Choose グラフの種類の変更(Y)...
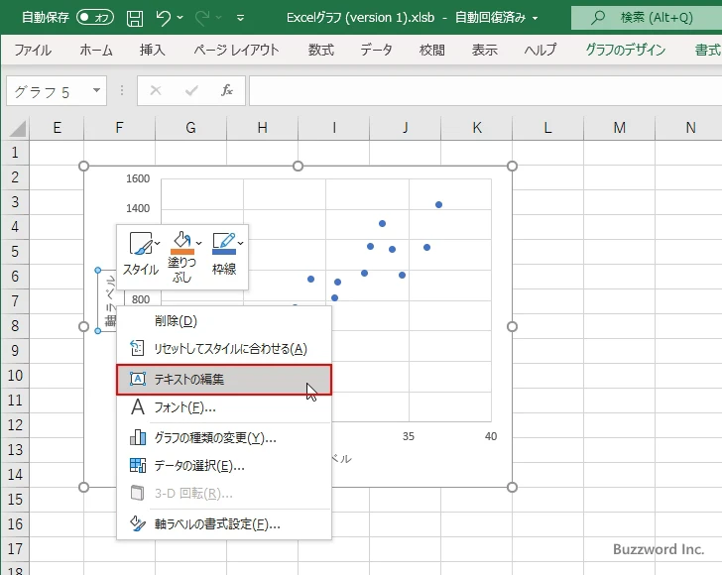Image resolution: width=722 pixels, height=575 pixels. pyautogui.click(x=224, y=437)
